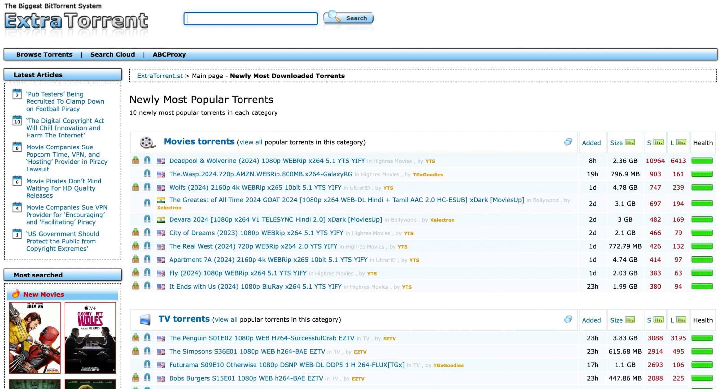This screenshot has height=389, width=720.
Task: Click the magnet icon for Greatest of All Time
Action: (x=147, y=203)
